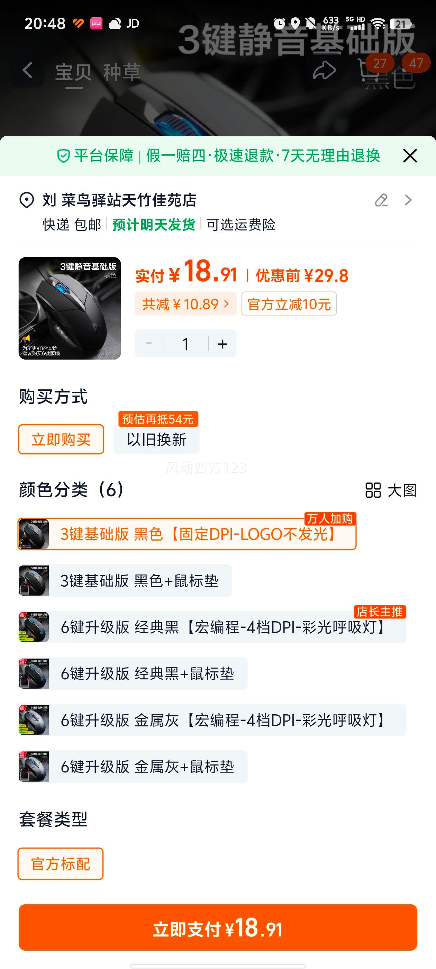Tap 立即支付 ¥18.91 button
436x969 pixels.
pos(218,927)
